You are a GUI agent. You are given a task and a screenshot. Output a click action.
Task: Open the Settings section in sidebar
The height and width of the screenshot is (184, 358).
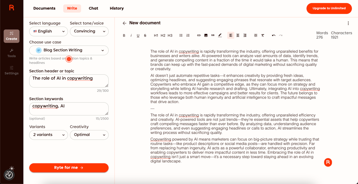(x=12, y=70)
